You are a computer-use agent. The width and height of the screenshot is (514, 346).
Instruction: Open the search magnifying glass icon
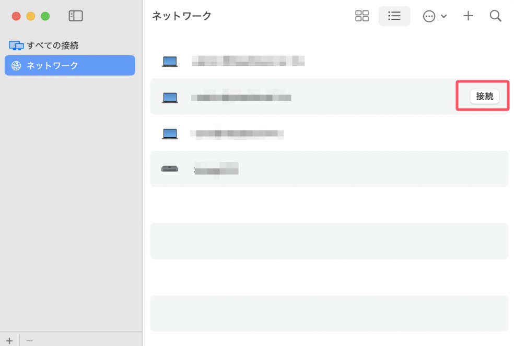(x=495, y=16)
